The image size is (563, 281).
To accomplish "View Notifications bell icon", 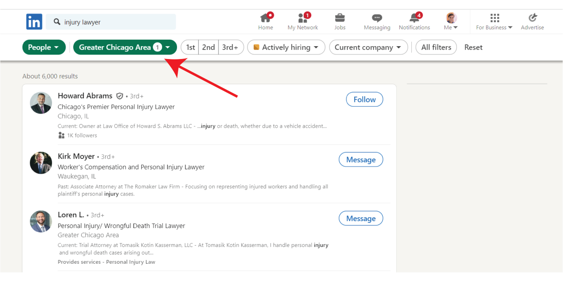I will 414,18.
